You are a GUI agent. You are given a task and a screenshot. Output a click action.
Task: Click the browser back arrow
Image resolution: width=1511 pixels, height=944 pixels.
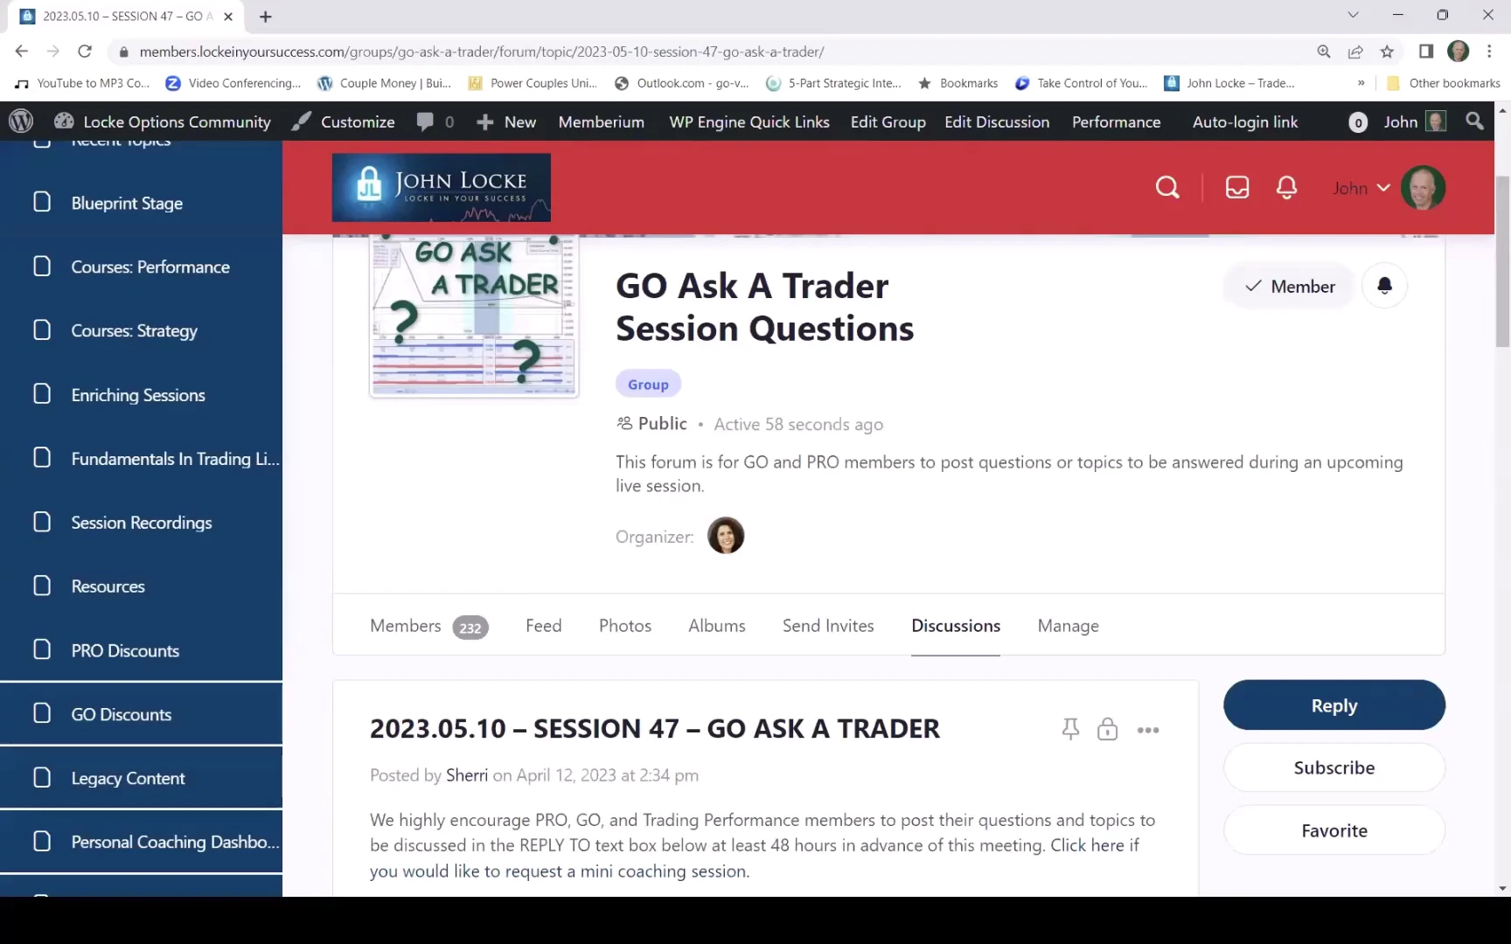point(22,52)
